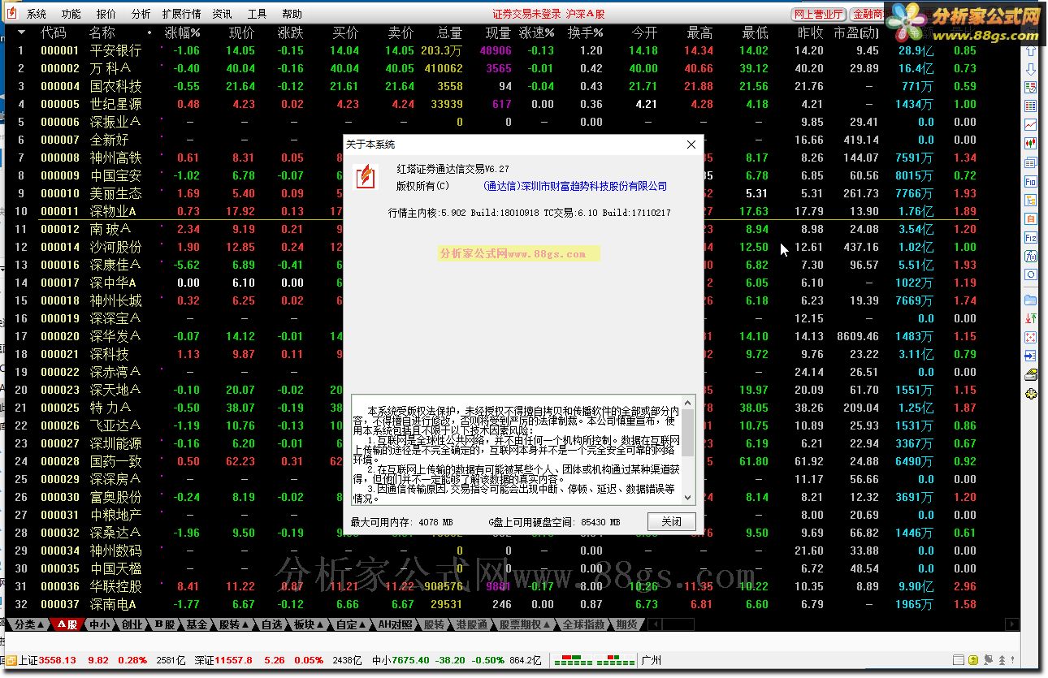This screenshot has width=1048, height=678.
Task: Click the yellow upload icon in status bar
Action: click(x=973, y=659)
